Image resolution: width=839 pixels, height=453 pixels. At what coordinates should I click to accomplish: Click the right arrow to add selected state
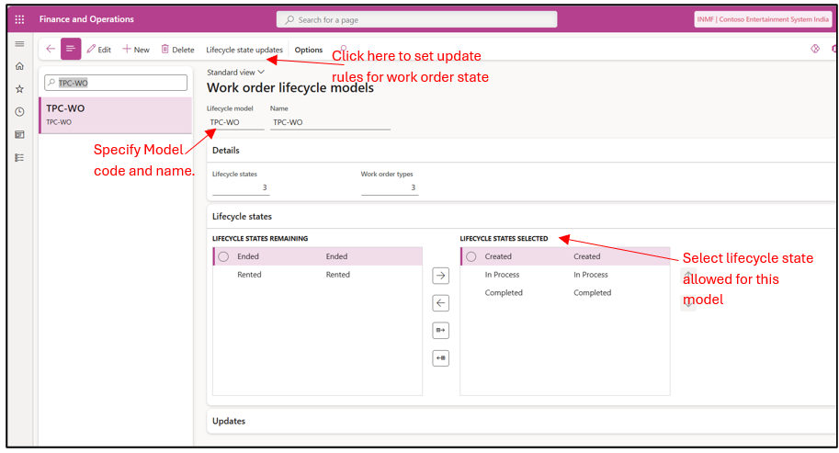(440, 276)
